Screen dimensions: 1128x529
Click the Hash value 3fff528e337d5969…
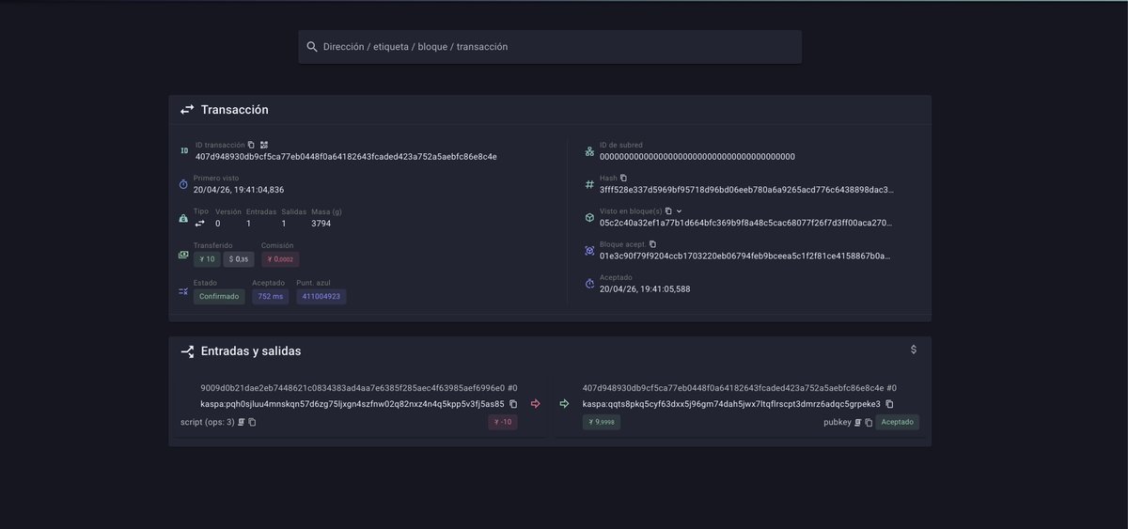pos(746,190)
